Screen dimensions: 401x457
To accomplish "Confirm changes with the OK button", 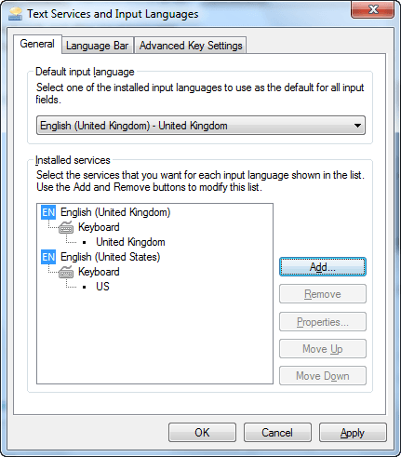I will click(202, 433).
